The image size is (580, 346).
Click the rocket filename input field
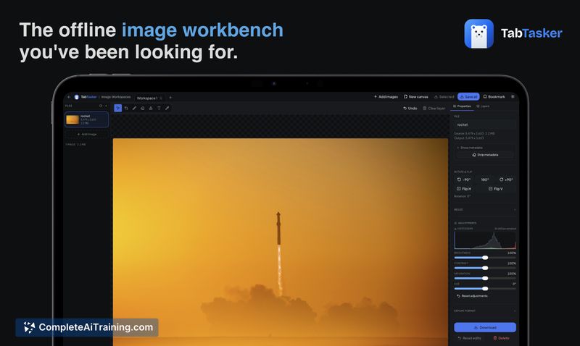click(x=484, y=125)
